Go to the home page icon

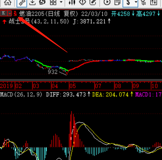click(x=8, y=2)
